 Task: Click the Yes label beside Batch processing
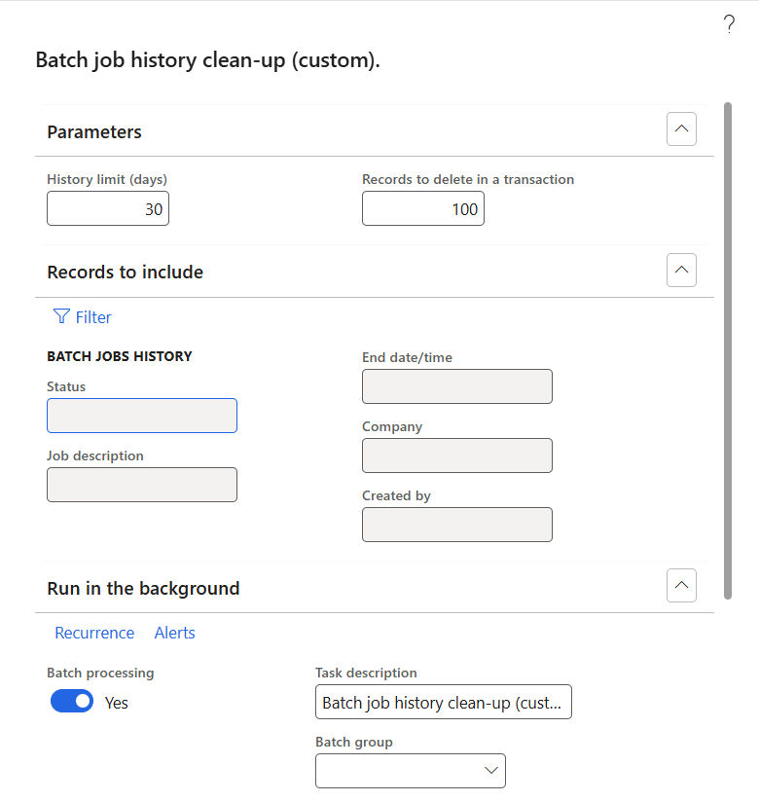point(117,703)
